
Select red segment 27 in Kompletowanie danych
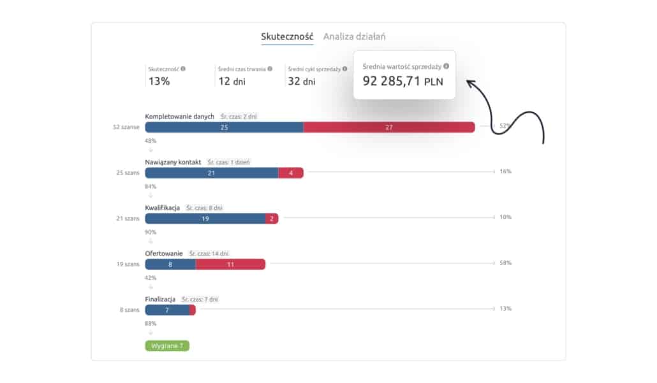(389, 127)
